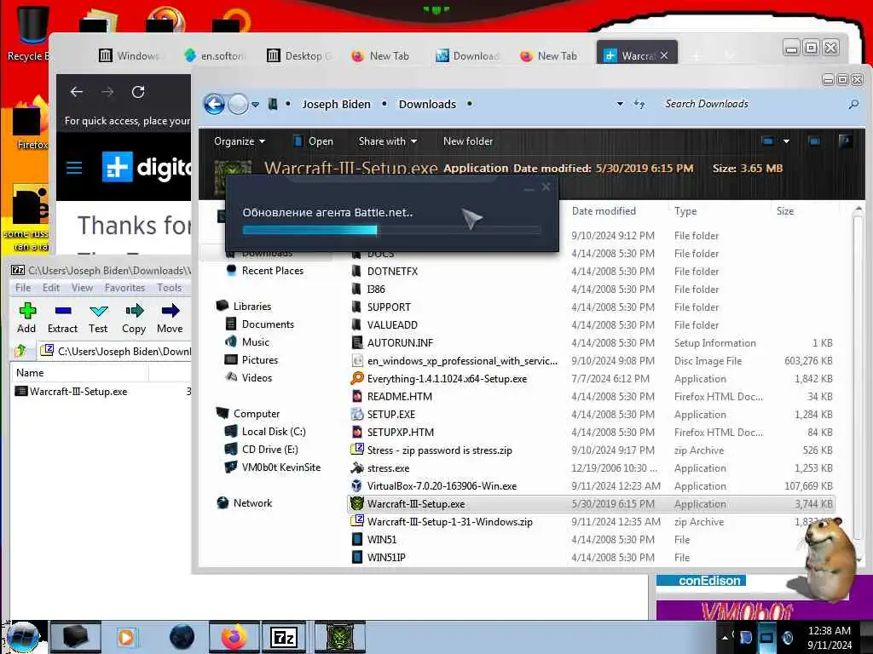Switch to Desktop browser tab
Image resolution: width=873 pixels, height=654 pixels.
click(x=299, y=55)
